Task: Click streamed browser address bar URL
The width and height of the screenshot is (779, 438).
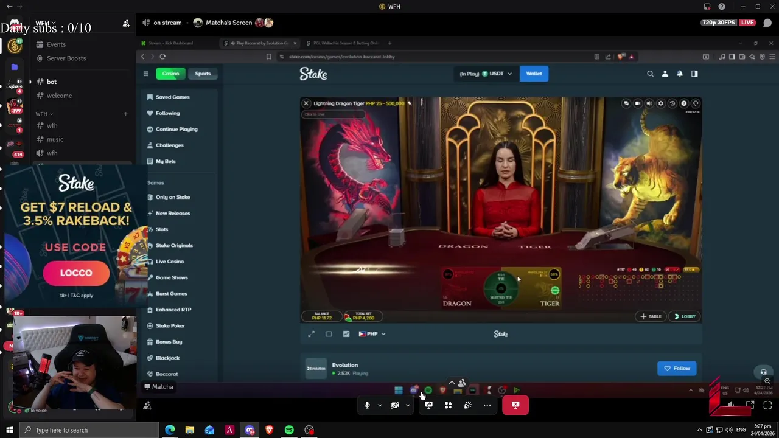Action: coord(341,57)
